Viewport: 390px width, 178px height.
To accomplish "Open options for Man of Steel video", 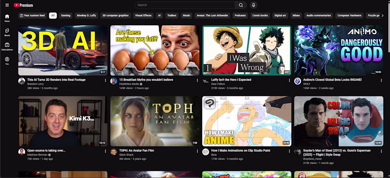I will (x=381, y=151).
